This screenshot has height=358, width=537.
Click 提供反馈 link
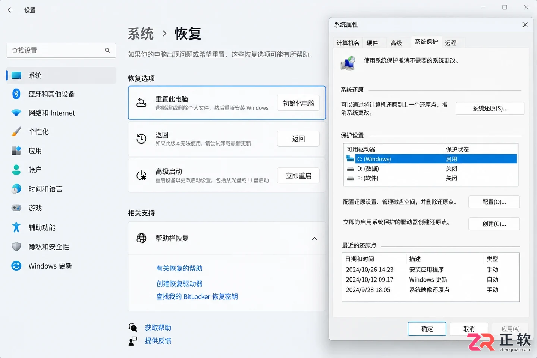pos(158,341)
